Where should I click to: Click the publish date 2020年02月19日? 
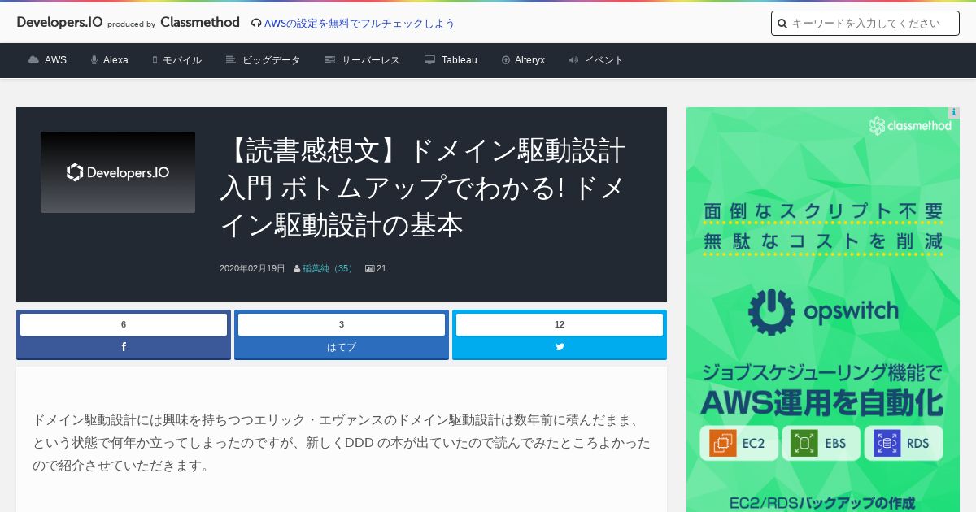(252, 268)
